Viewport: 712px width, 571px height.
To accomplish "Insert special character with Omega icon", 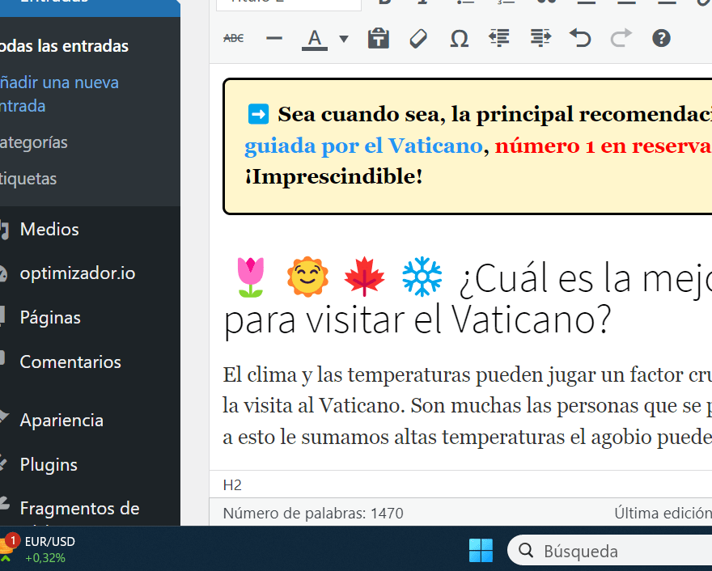I will [459, 39].
